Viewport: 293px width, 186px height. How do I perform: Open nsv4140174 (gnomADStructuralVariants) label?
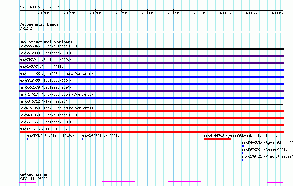tap(56, 94)
